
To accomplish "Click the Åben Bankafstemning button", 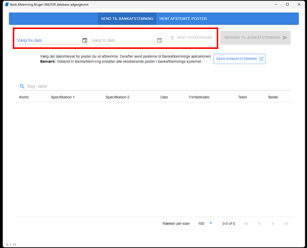I will tap(240, 59).
